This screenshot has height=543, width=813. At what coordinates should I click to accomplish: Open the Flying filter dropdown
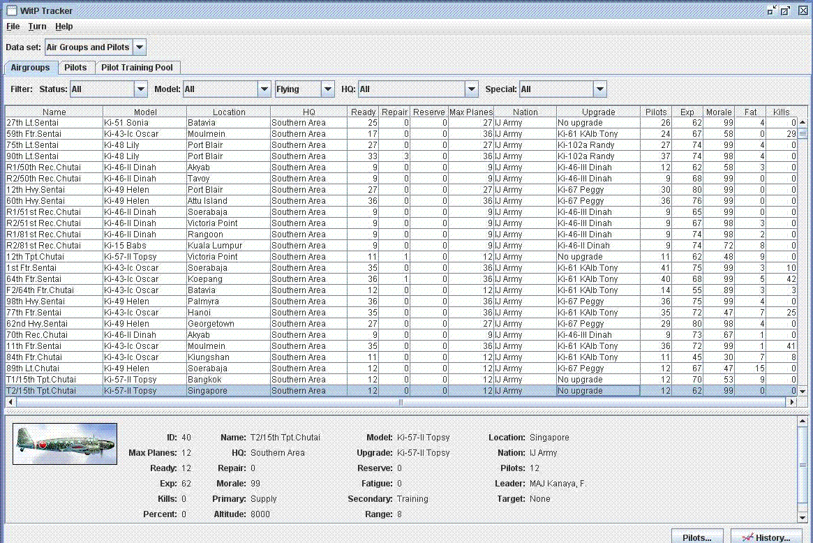coord(327,89)
